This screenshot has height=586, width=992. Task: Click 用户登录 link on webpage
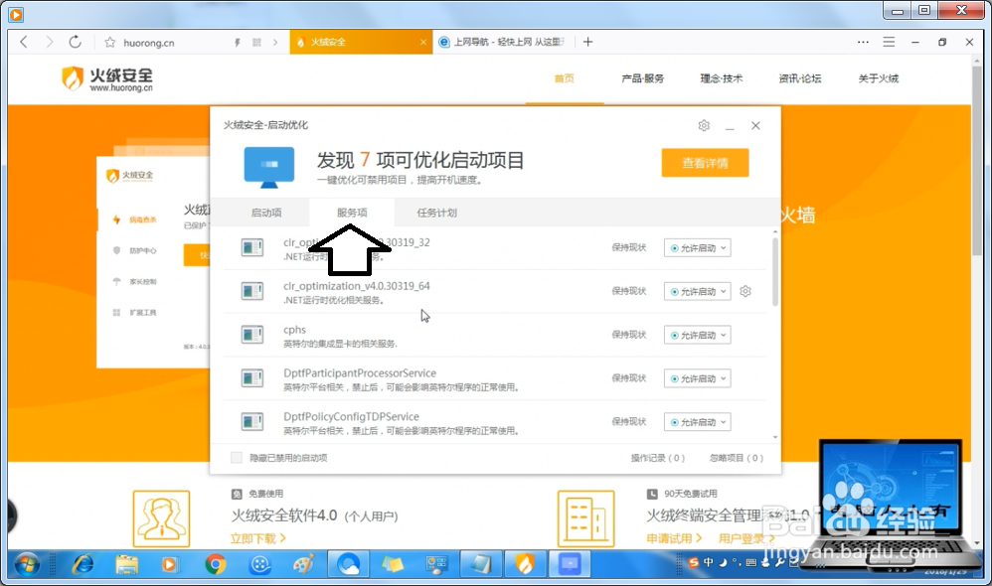746,538
